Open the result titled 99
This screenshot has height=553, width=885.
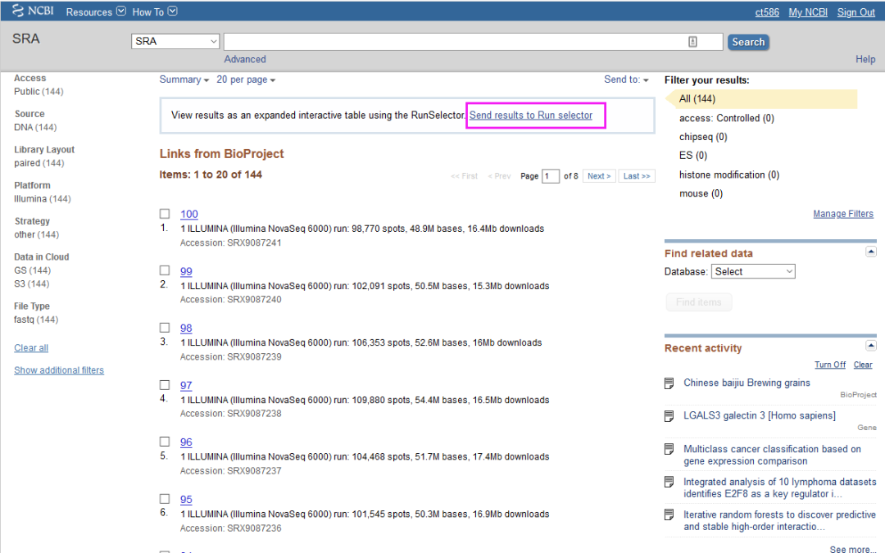coord(186,271)
